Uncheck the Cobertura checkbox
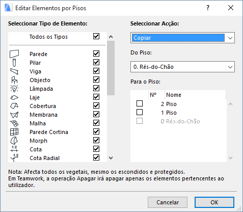 coord(96,105)
